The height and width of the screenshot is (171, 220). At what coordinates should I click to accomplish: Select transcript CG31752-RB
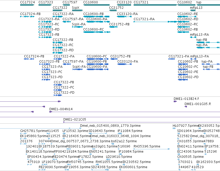coord(119,24)
